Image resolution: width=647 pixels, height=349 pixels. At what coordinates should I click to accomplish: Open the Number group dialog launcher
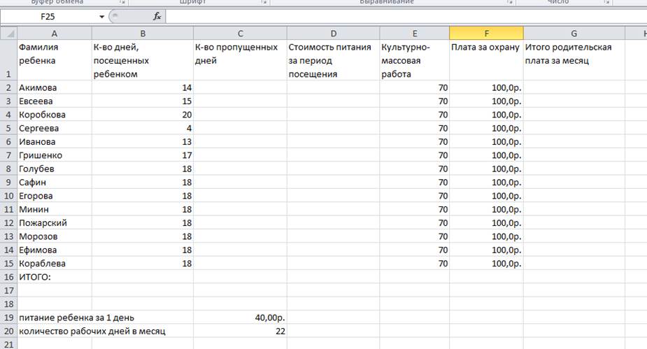coord(607,2)
